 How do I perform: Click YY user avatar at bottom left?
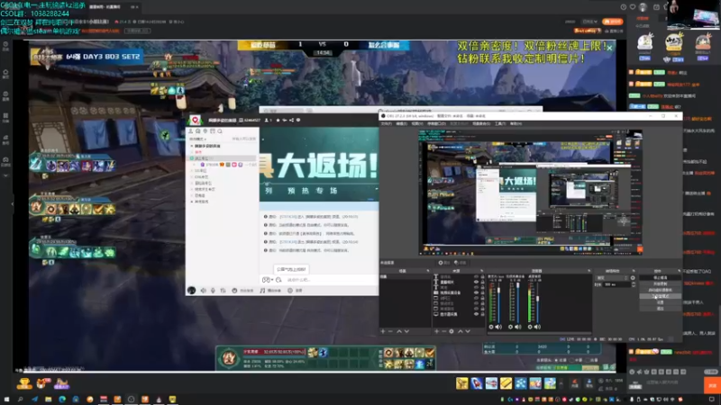192,290
